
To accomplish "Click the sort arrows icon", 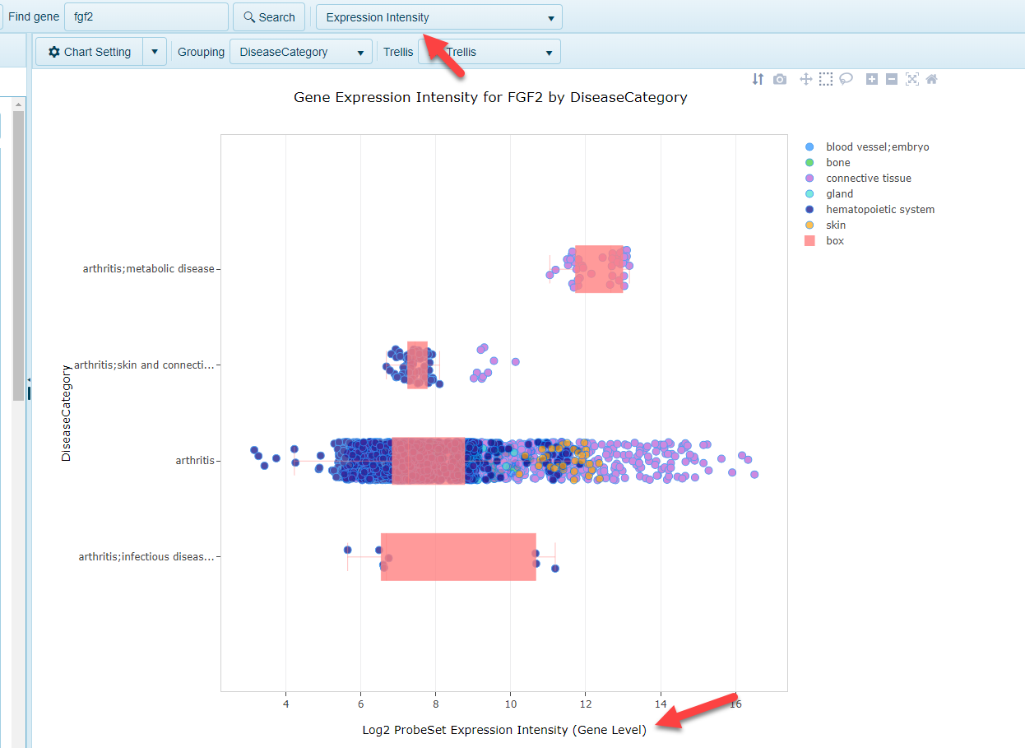I will [758, 79].
